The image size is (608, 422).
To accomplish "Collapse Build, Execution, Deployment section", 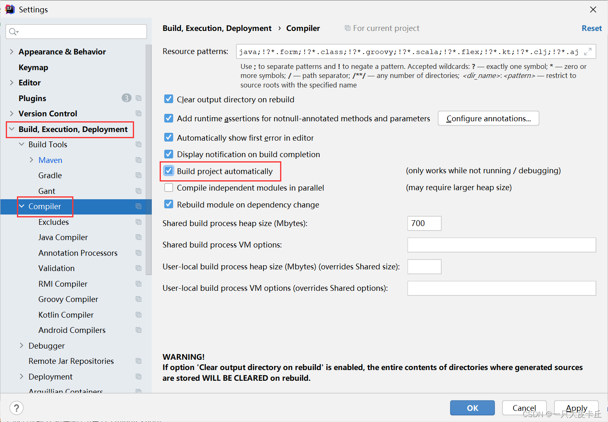I will point(12,129).
